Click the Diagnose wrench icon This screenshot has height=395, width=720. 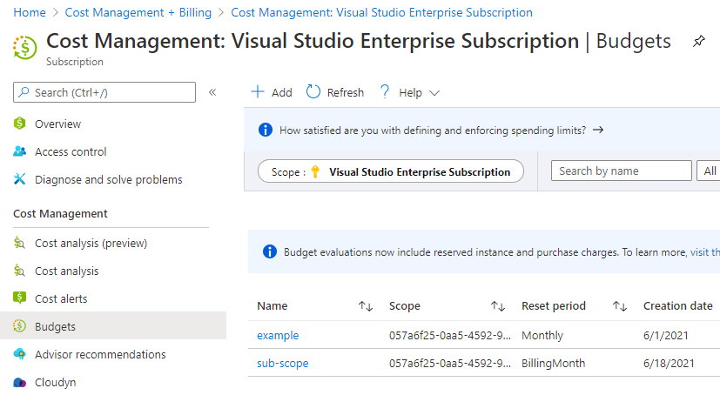pyautogui.click(x=19, y=179)
